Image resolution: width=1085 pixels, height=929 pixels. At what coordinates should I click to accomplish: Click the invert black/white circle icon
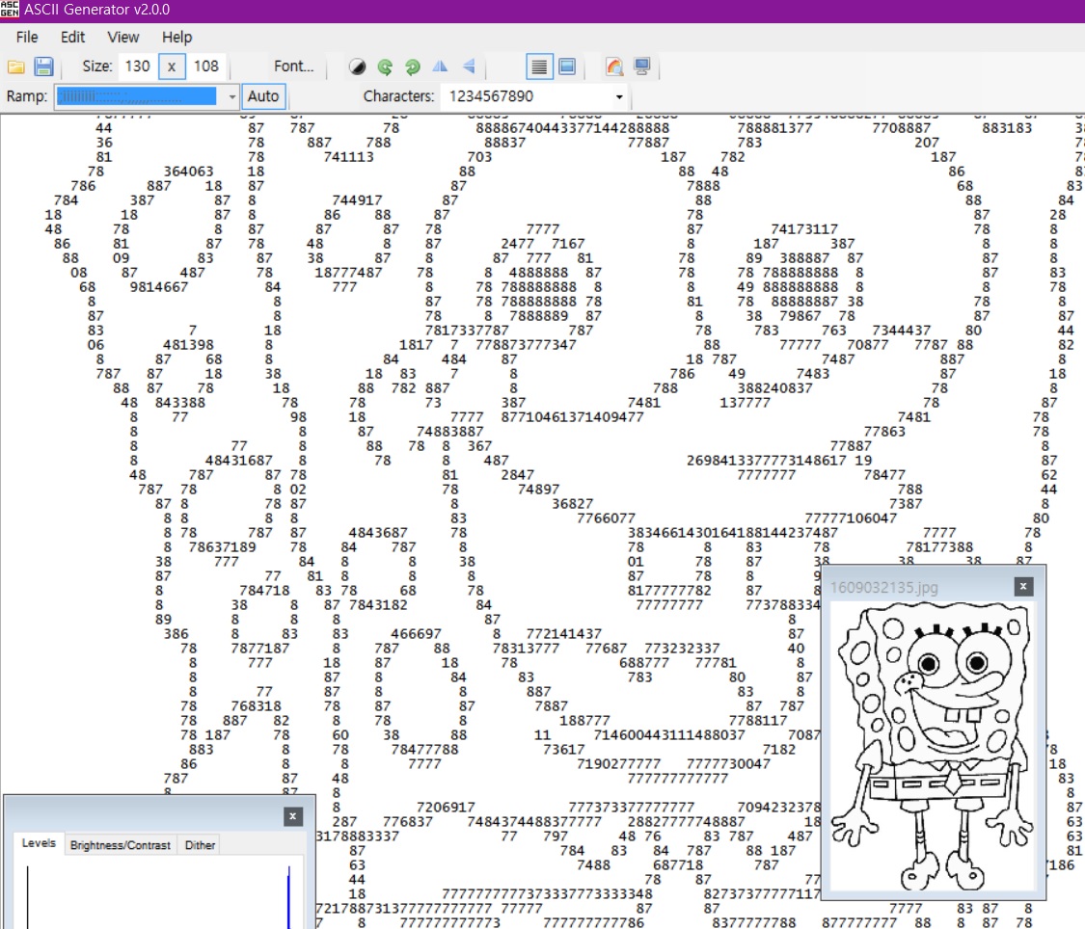357,66
